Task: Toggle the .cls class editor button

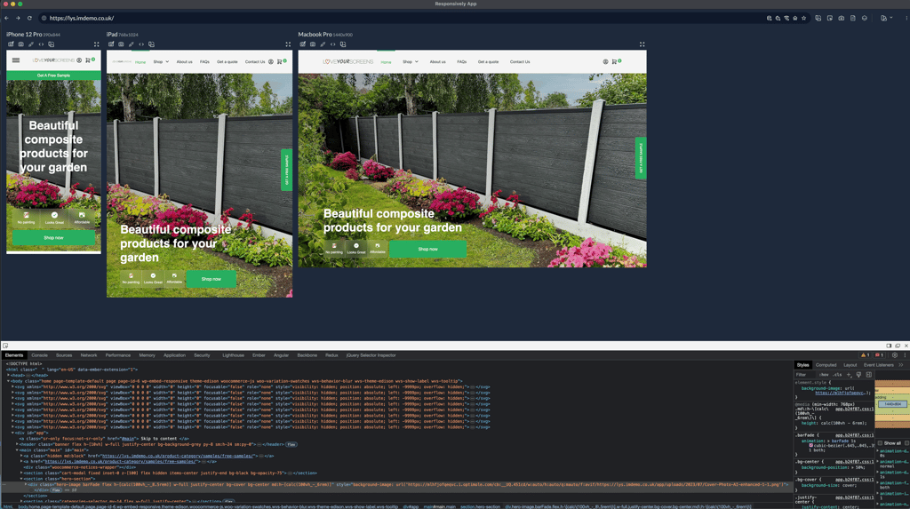Action: (837, 375)
